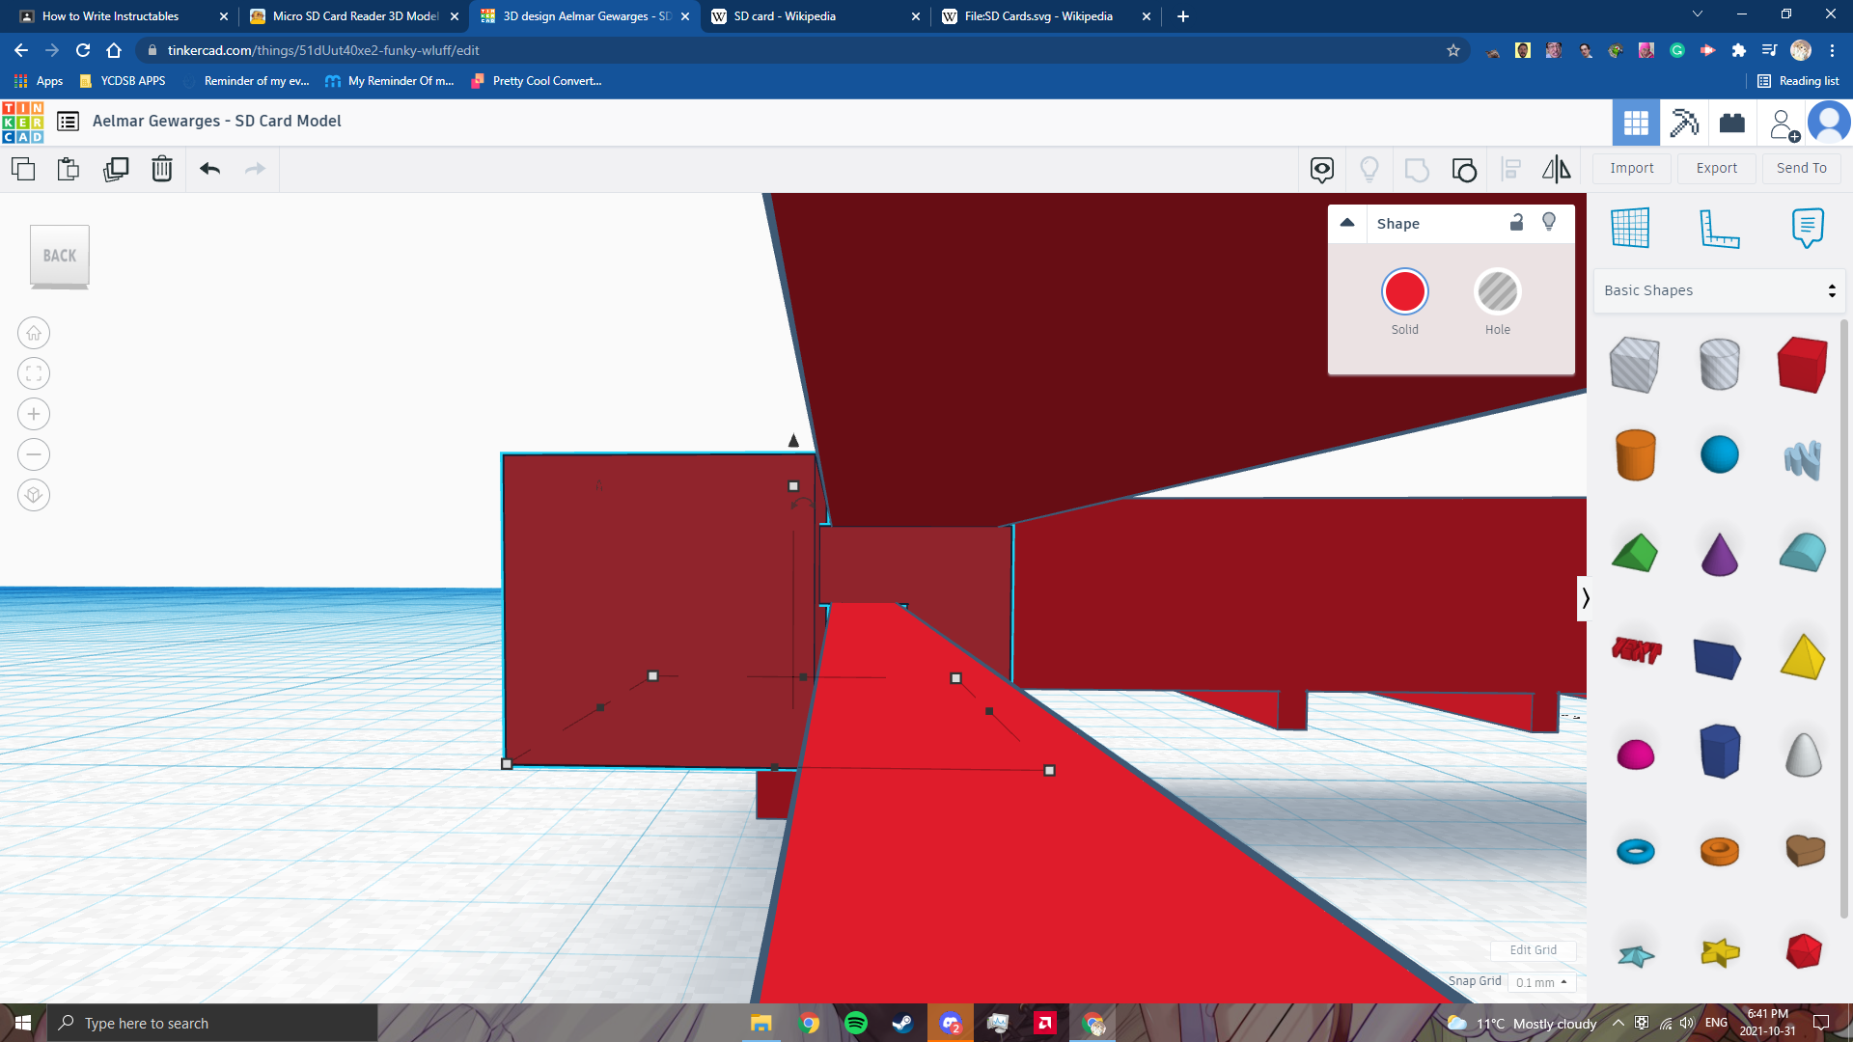Click the Undo arrow
1853x1042 pixels.
(x=209, y=170)
